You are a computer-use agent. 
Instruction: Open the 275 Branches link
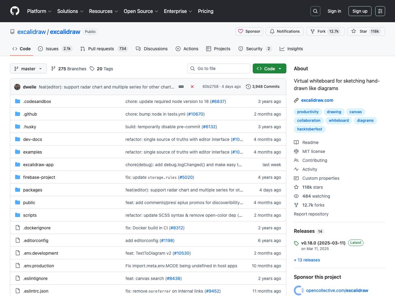click(x=69, y=68)
